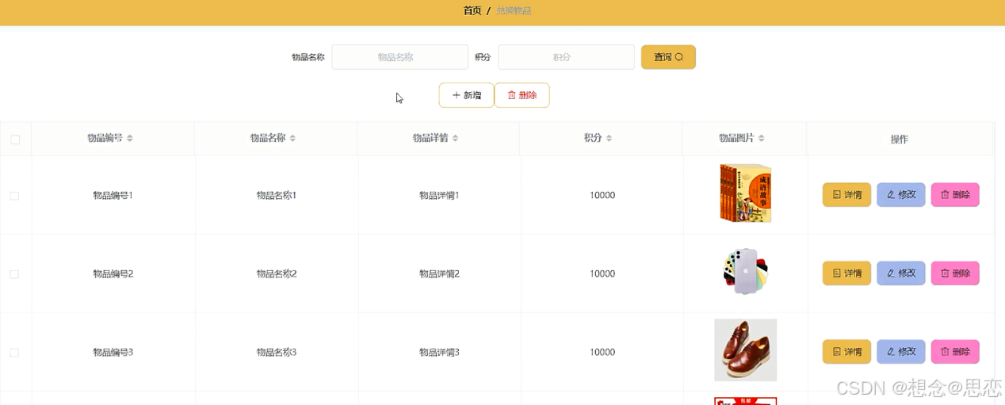Open 详情 for 物品编号3 row
This screenshot has height=405, width=1005.
(x=846, y=352)
